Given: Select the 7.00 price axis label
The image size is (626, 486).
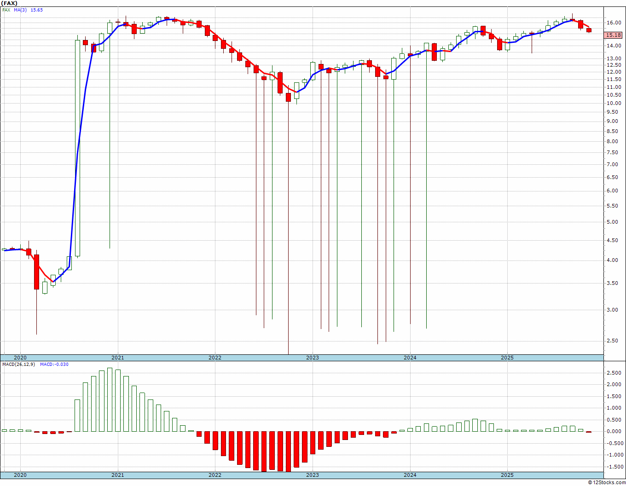Looking at the screenshot, I should (613, 164).
